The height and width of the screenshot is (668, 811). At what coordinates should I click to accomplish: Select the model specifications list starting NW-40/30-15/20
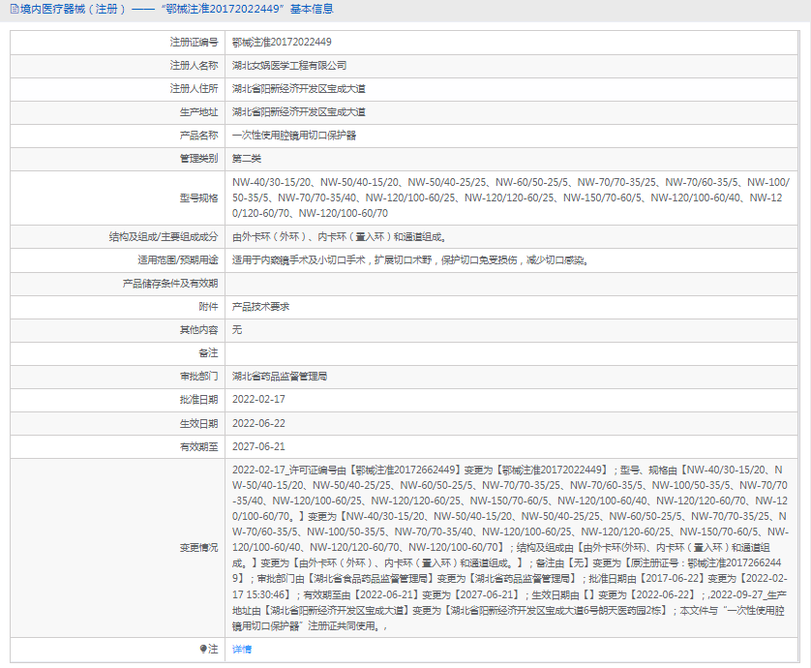coord(511,198)
